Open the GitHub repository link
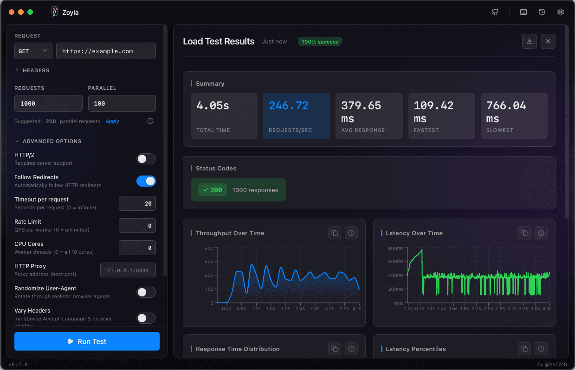Image resolution: width=575 pixels, height=370 pixels. pyautogui.click(x=495, y=12)
